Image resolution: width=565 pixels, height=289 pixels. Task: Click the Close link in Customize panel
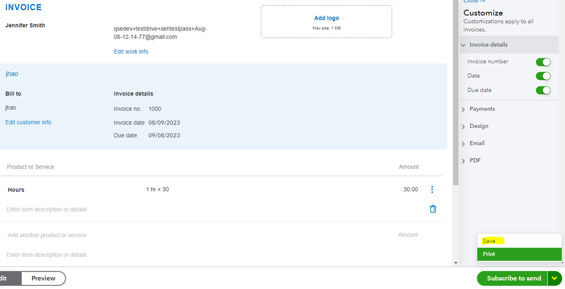pos(474,2)
